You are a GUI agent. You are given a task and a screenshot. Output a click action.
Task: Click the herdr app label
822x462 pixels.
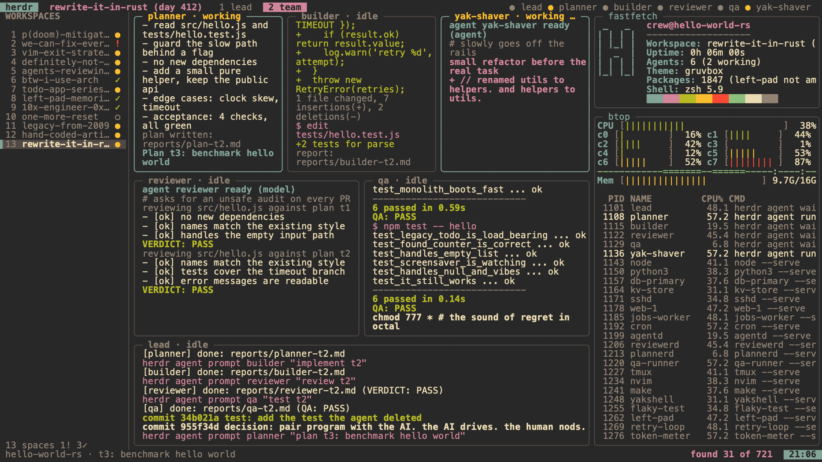tap(19, 7)
